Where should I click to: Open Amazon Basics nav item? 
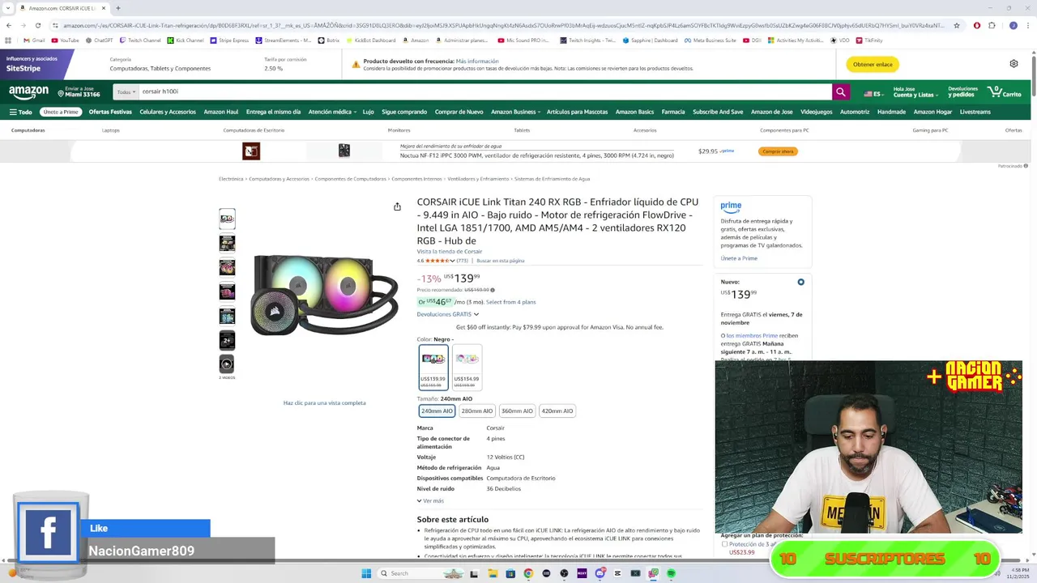click(x=634, y=112)
